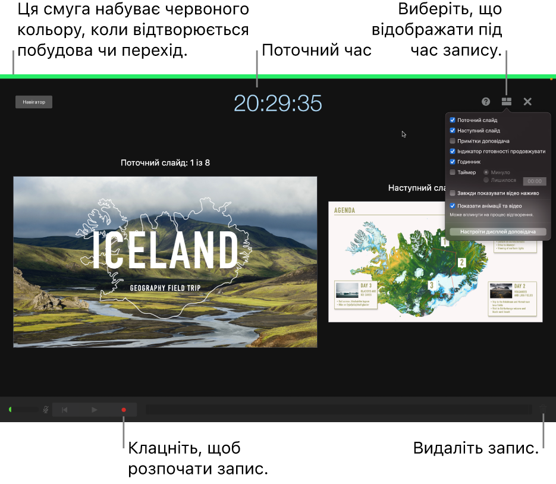Close the recording view with X icon

click(527, 102)
